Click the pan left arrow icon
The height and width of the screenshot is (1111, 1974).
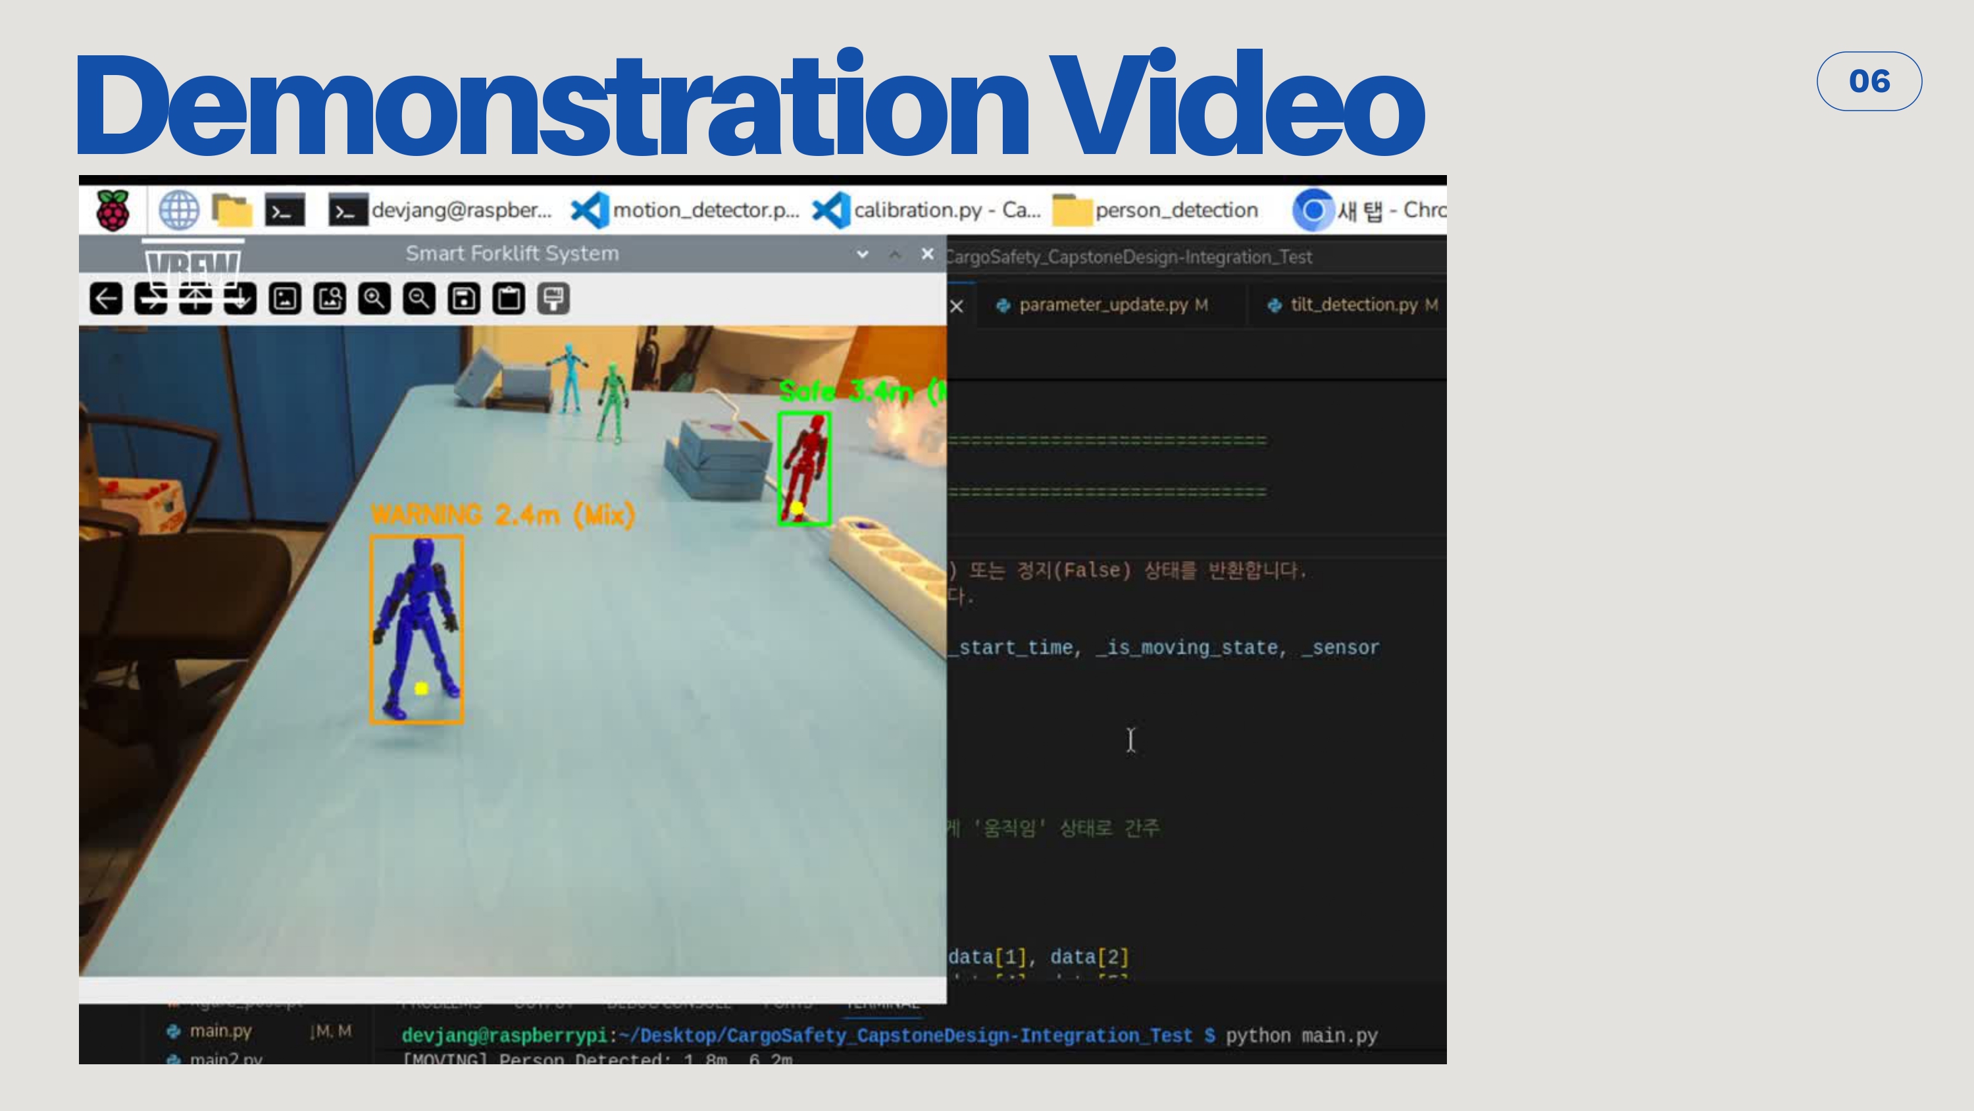(106, 298)
